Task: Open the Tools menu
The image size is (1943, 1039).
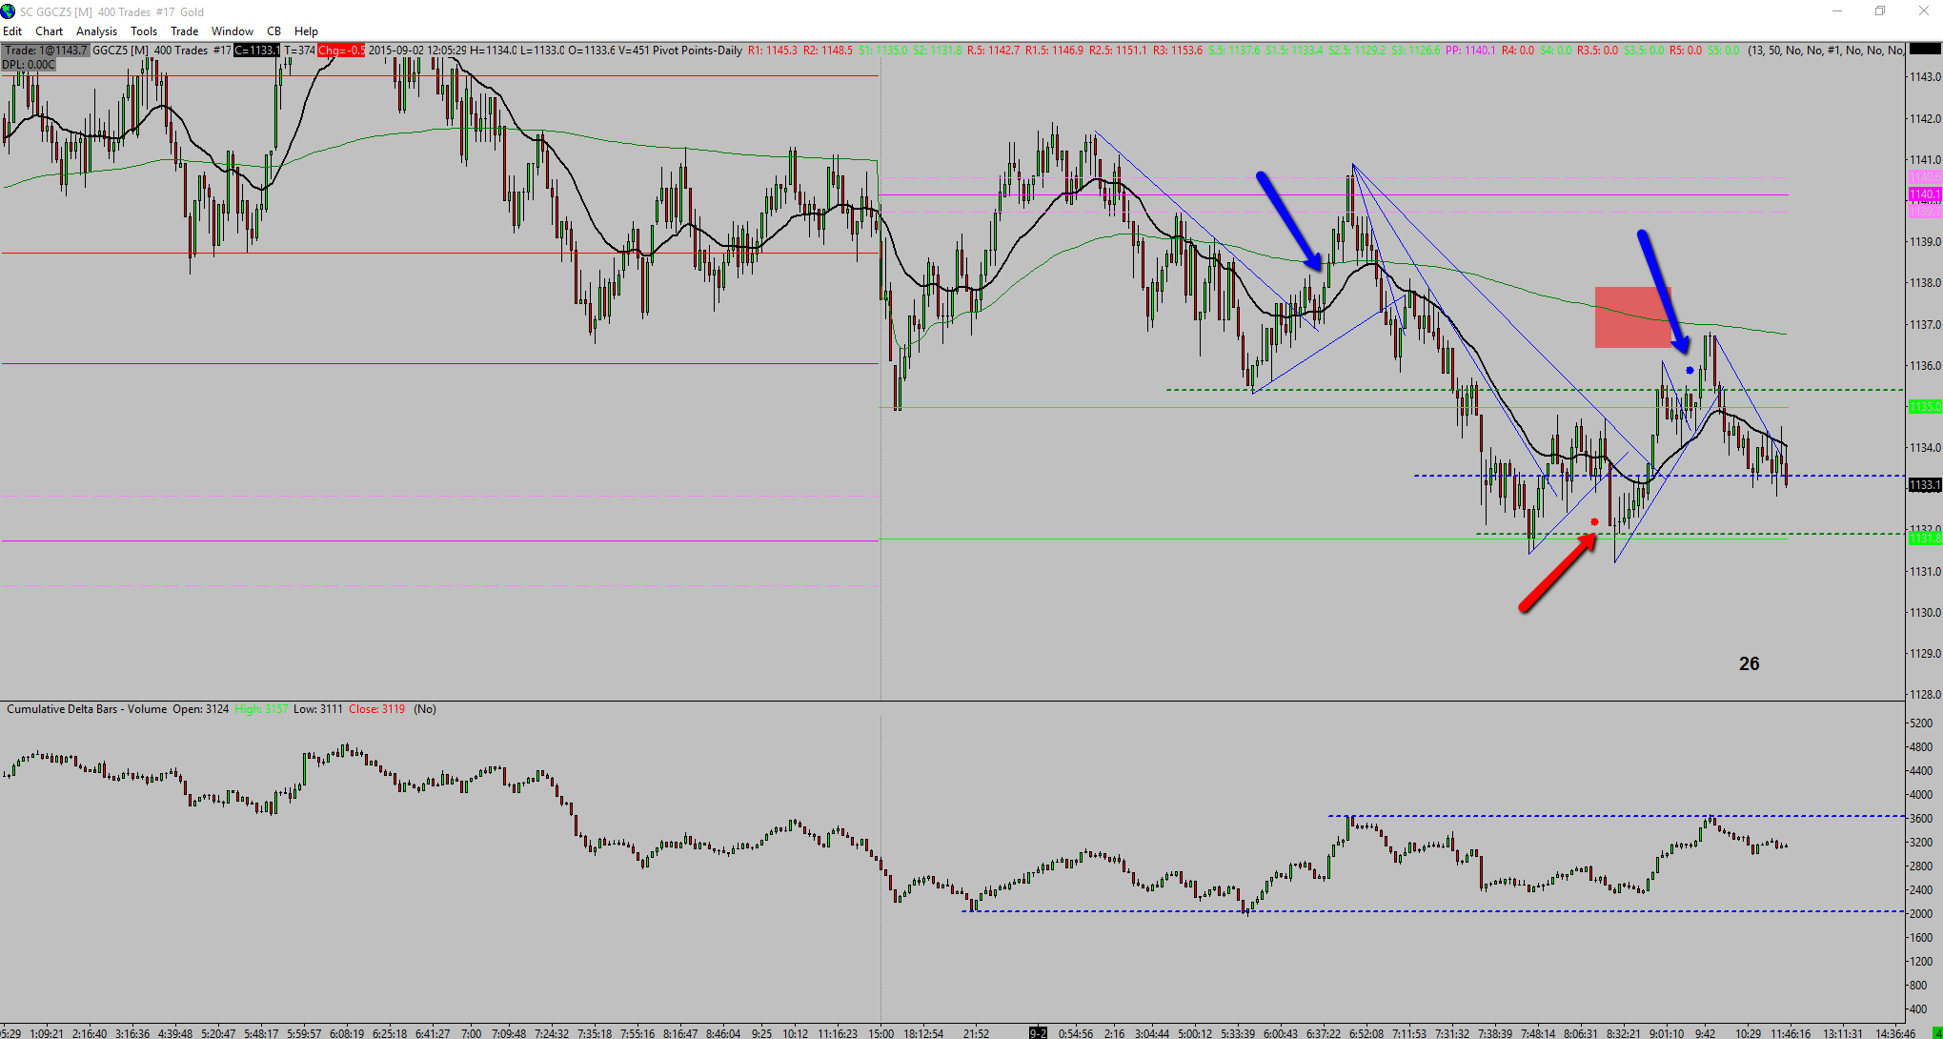Action: (x=144, y=31)
